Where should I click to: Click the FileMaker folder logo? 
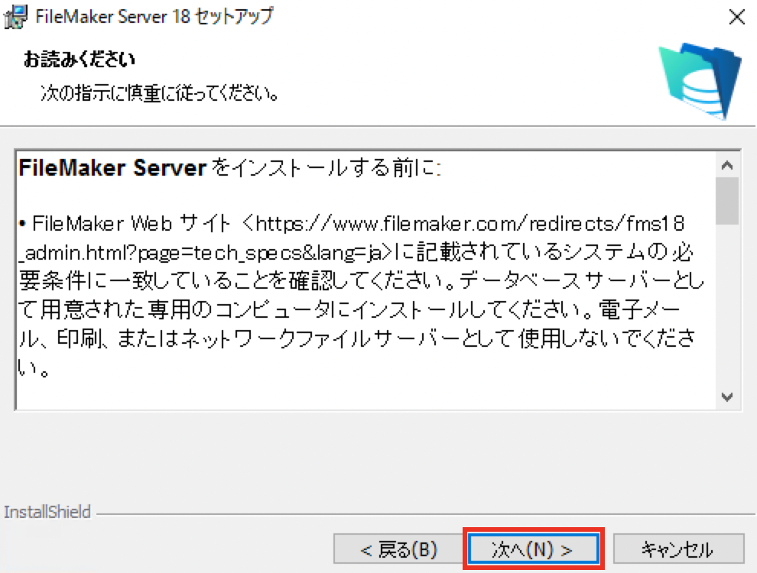pyautogui.click(x=700, y=81)
